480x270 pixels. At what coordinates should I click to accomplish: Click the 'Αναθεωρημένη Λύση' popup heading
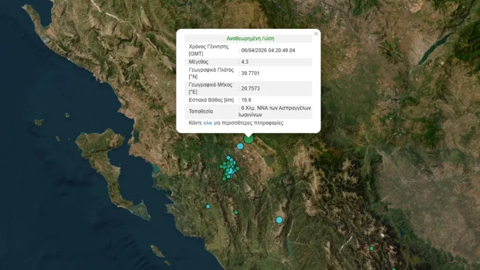tap(247, 39)
